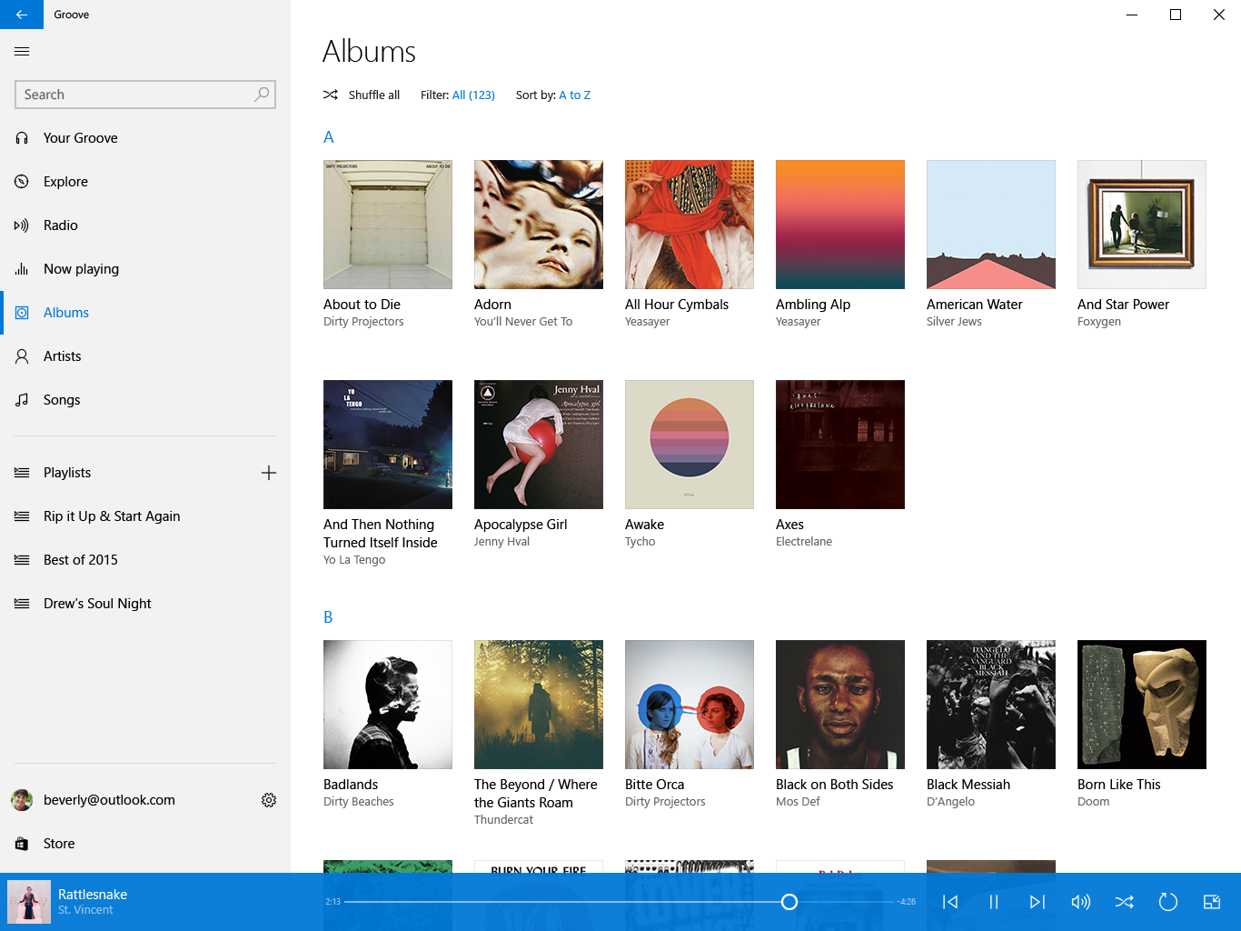Viewport: 1241px width, 931px height.
Task: Open Awake album by Tycho
Action: coord(690,445)
